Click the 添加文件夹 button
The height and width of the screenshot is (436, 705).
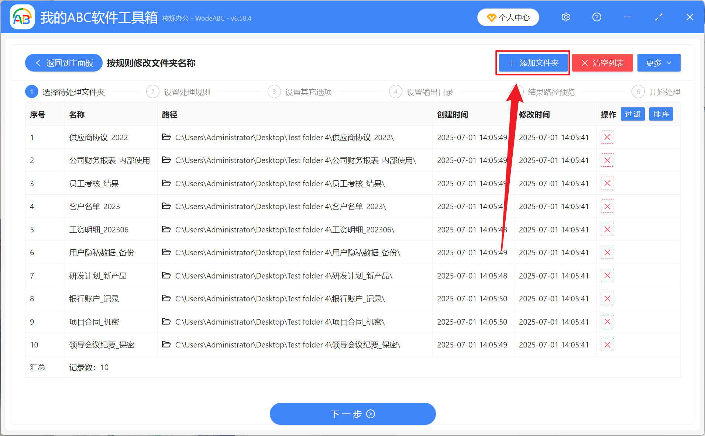point(533,63)
